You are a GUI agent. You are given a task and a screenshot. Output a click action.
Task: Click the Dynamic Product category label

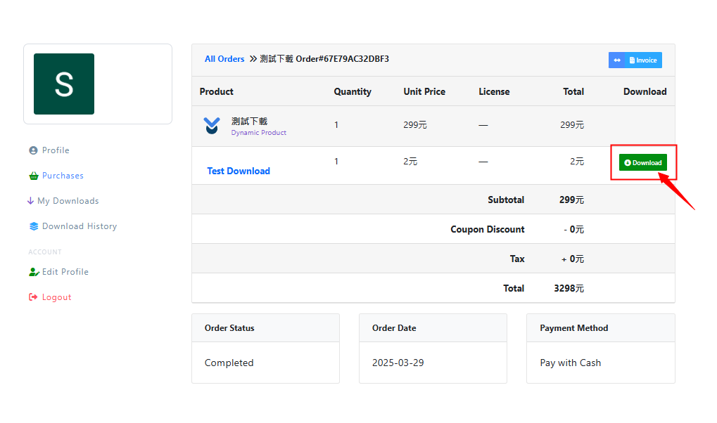(x=258, y=133)
